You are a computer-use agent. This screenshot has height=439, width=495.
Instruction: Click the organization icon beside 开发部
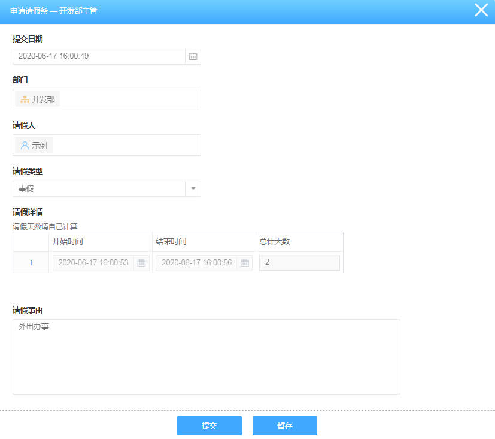click(x=25, y=100)
